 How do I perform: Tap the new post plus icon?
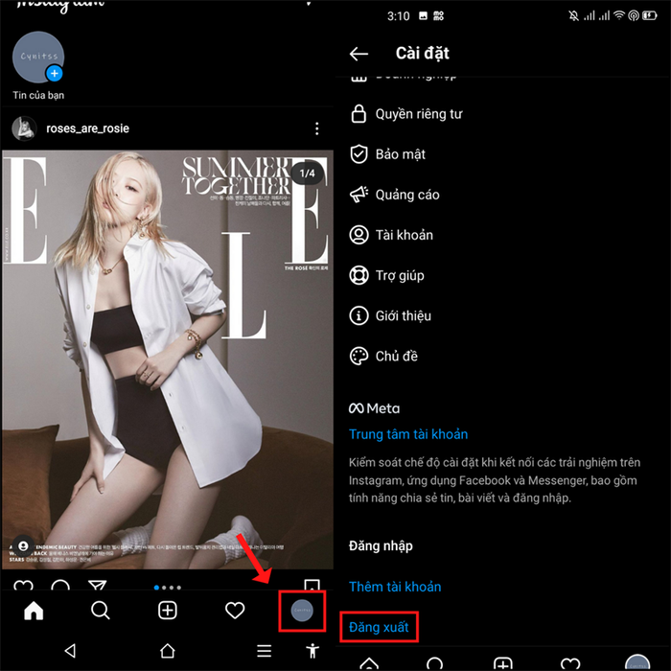(x=168, y=611)
